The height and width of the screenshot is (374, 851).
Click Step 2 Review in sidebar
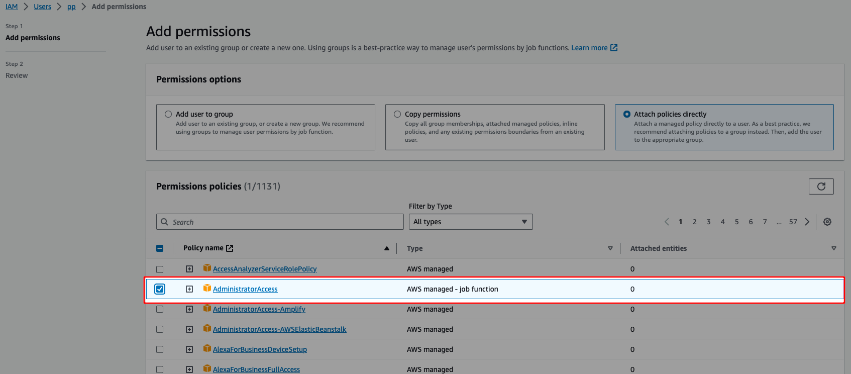(17, 75)
